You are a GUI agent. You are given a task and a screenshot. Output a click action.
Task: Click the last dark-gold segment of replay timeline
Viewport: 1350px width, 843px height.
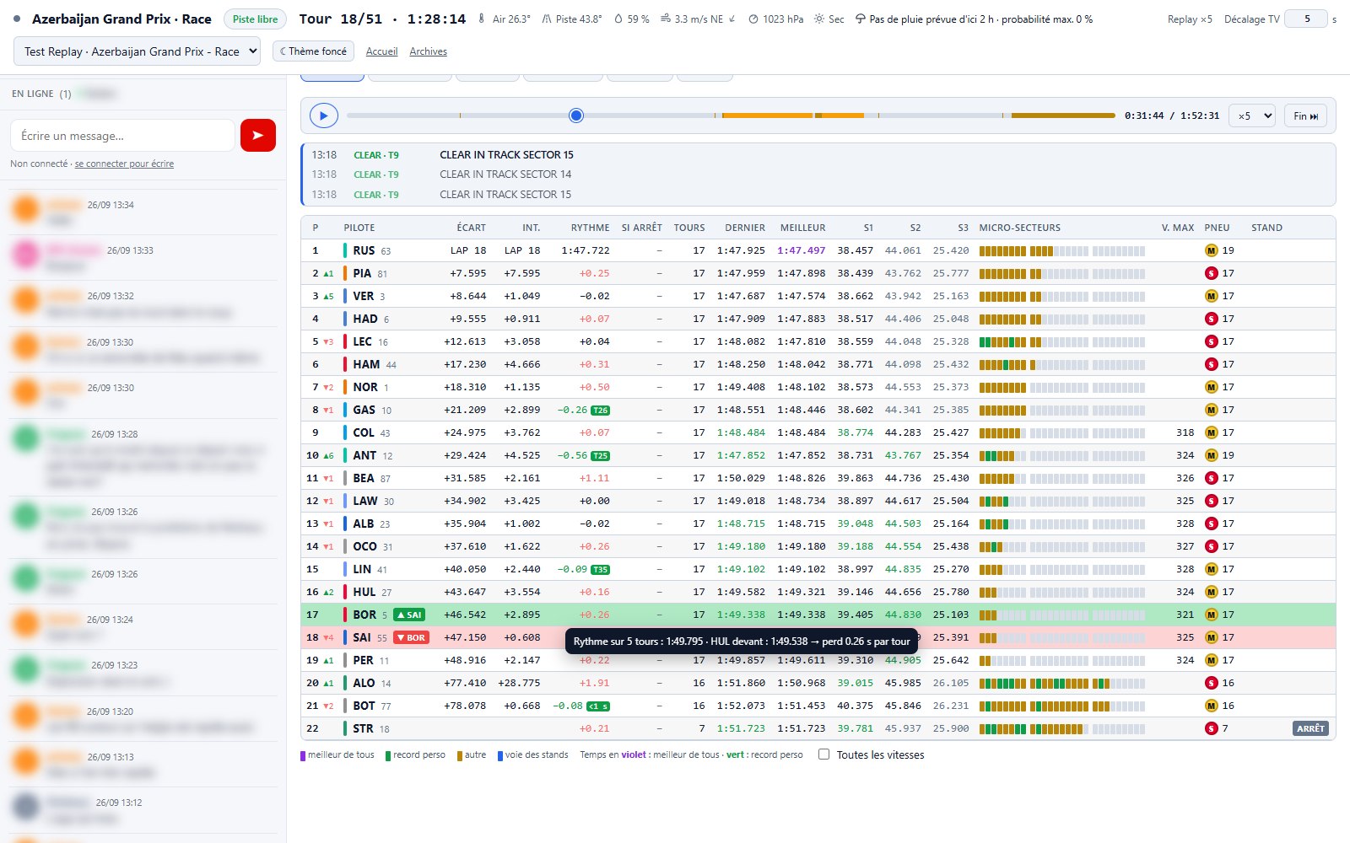1063,115
